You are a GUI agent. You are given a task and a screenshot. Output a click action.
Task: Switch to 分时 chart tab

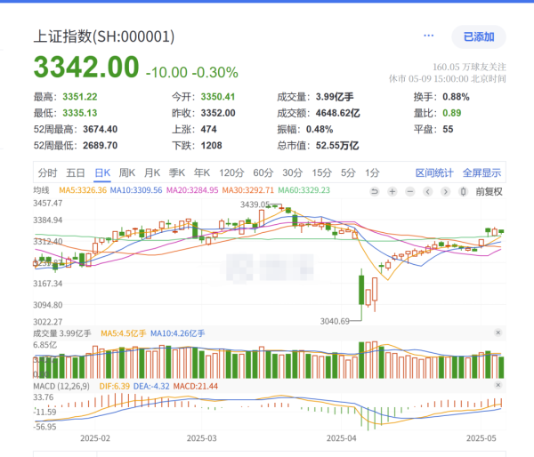tap(47, 172)
